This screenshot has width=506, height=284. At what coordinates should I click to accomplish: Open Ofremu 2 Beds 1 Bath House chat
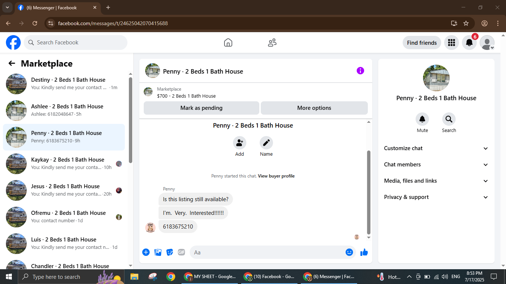click(x=64, y=217)
